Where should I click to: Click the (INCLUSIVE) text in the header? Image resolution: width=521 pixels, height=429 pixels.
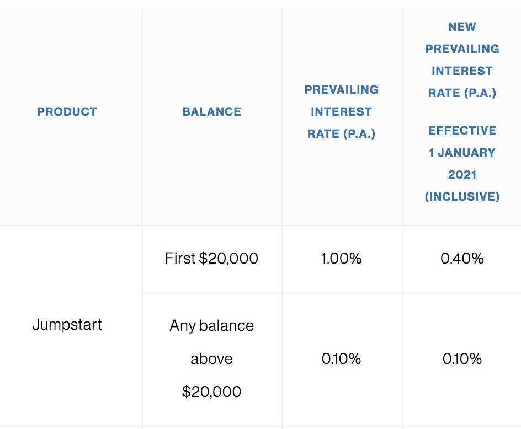pos(462,197)
